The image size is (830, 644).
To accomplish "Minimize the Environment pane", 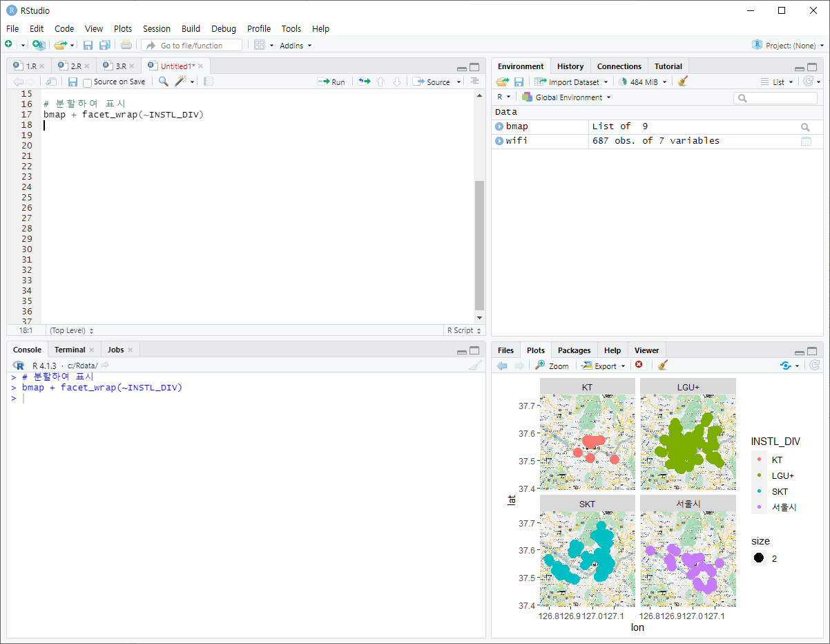I will [x=799, y=68].
